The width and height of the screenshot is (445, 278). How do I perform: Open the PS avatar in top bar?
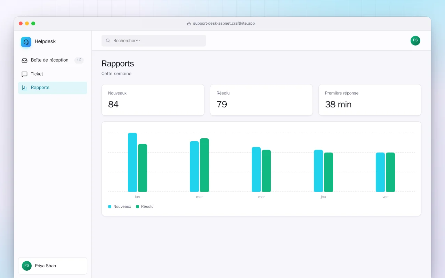(x=415, y=41)
